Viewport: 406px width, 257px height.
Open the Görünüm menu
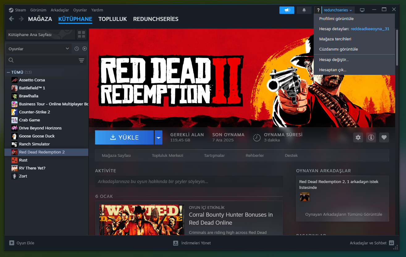click(x=38, y=10)
